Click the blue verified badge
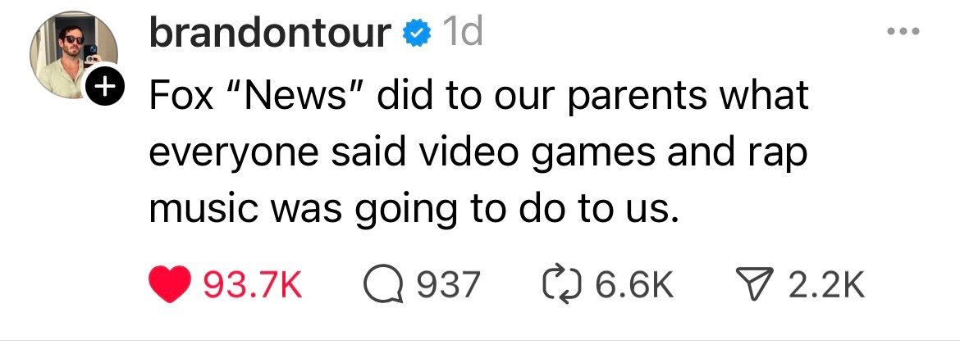 coord(418,33)
